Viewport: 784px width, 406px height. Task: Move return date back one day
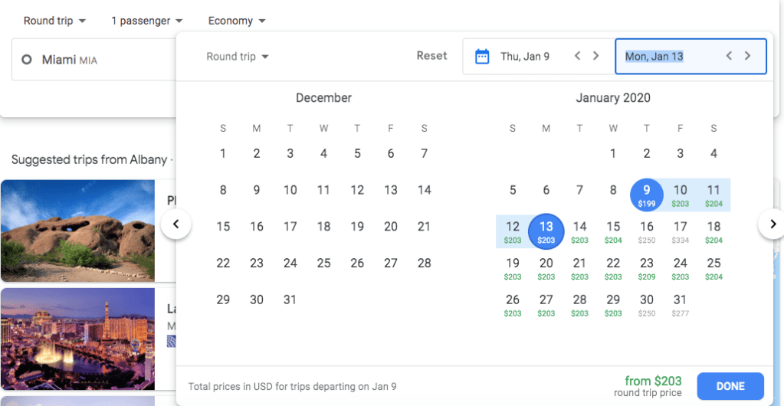click(x=729, y=56)
